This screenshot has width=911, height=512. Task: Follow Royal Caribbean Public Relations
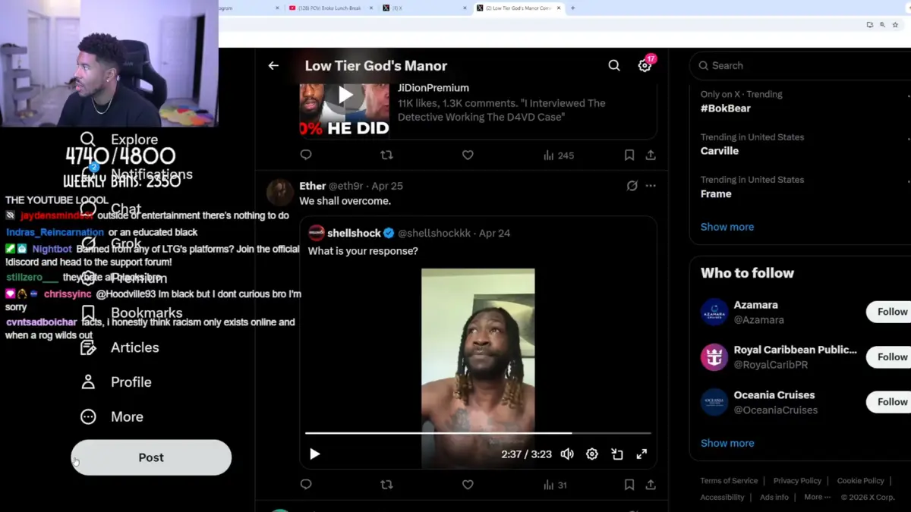click(x=890, y=357)
